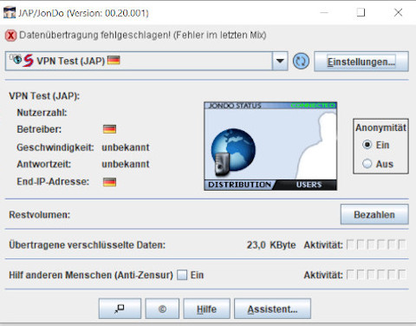Close the JAP/JonDo window
This screenshot has width=416, height=326.
(x=398, y=12)
